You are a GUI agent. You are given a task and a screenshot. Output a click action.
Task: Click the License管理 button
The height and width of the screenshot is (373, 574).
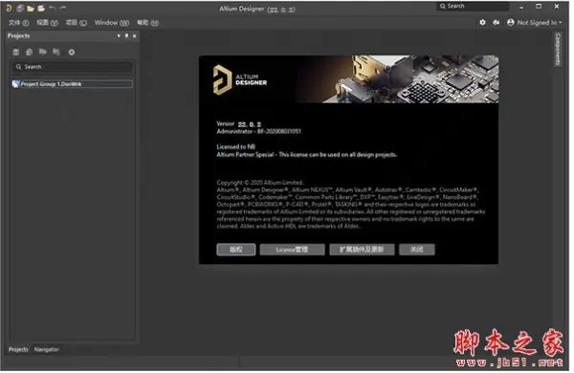pos(292,250)
